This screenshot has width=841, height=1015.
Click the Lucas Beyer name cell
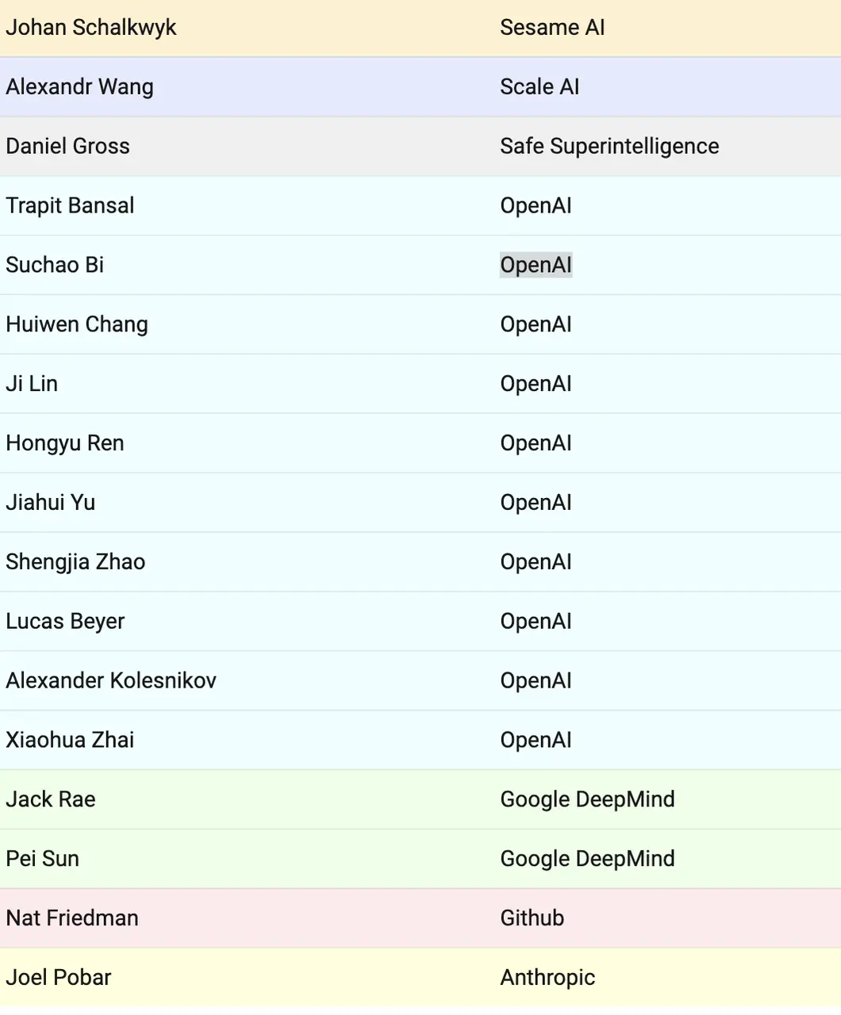tap(65, 622)
